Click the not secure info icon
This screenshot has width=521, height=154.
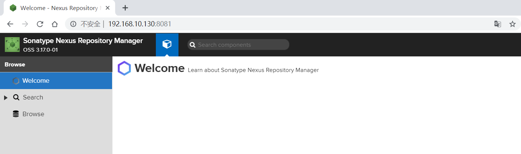click(73, 24)
